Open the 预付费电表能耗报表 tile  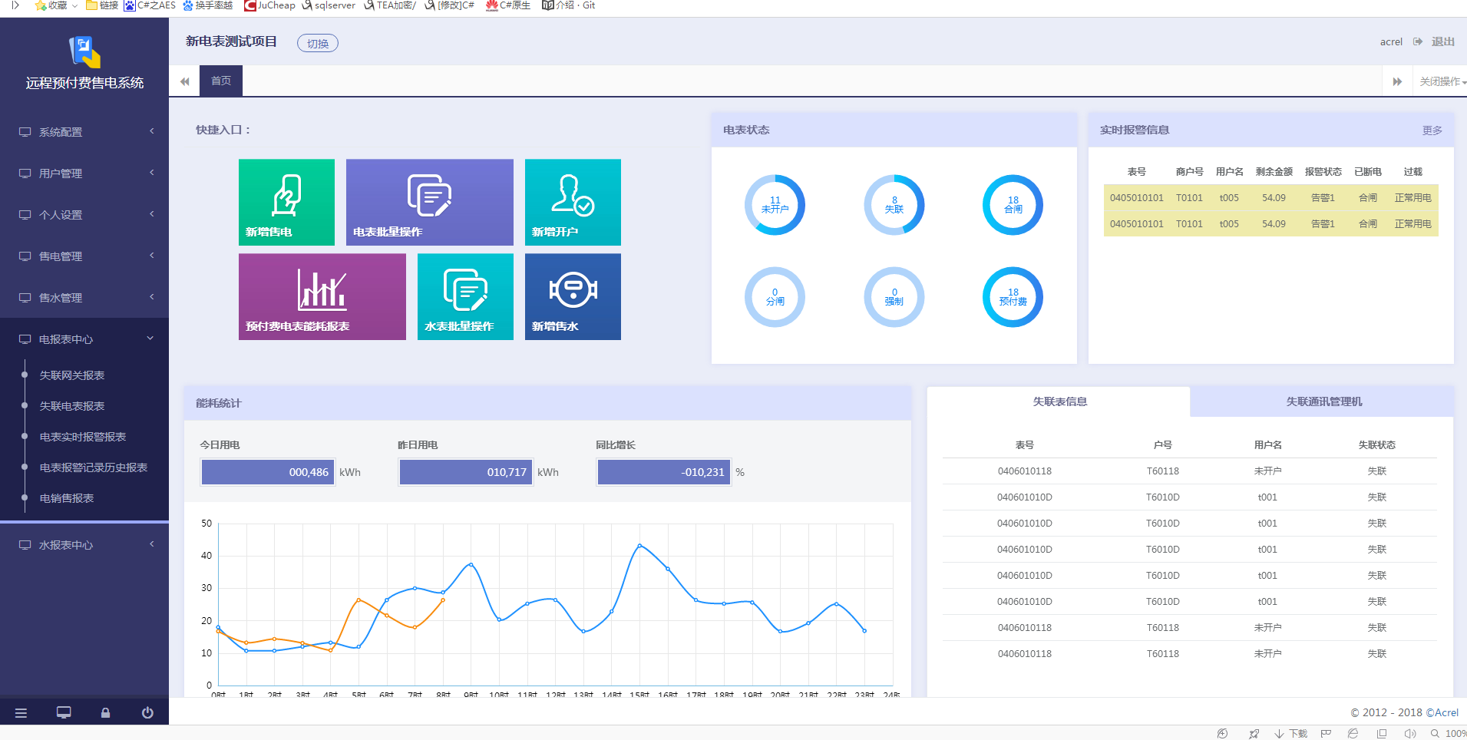pyautogui.click(x=322, y=296)
